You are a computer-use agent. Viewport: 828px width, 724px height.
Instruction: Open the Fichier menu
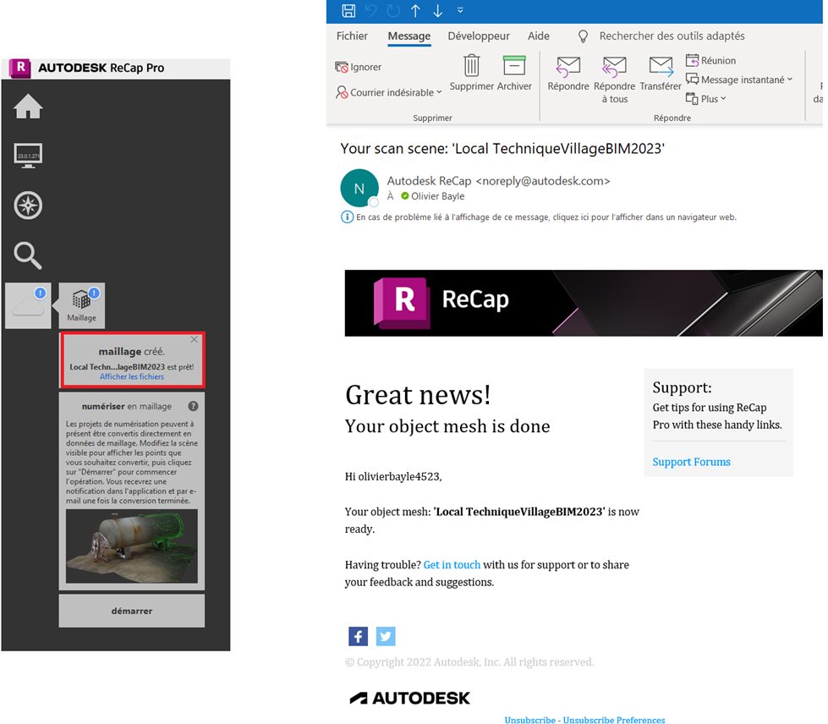(352, 36)
